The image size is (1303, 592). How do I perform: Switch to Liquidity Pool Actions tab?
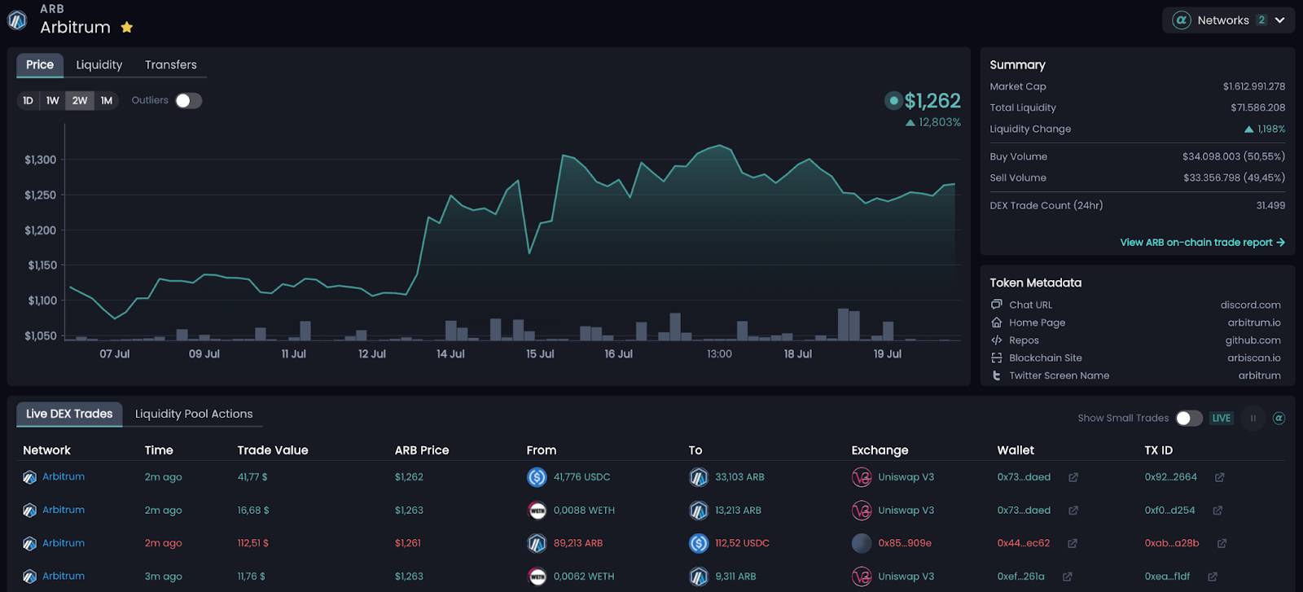[194, 414]
